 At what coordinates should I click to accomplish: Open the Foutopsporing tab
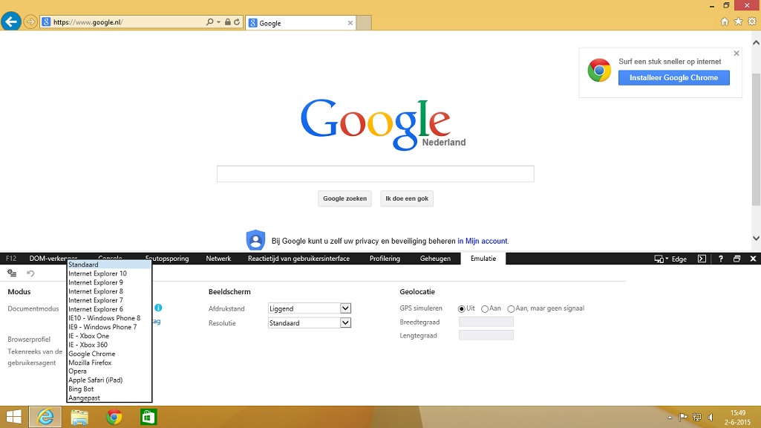point(167,259)
